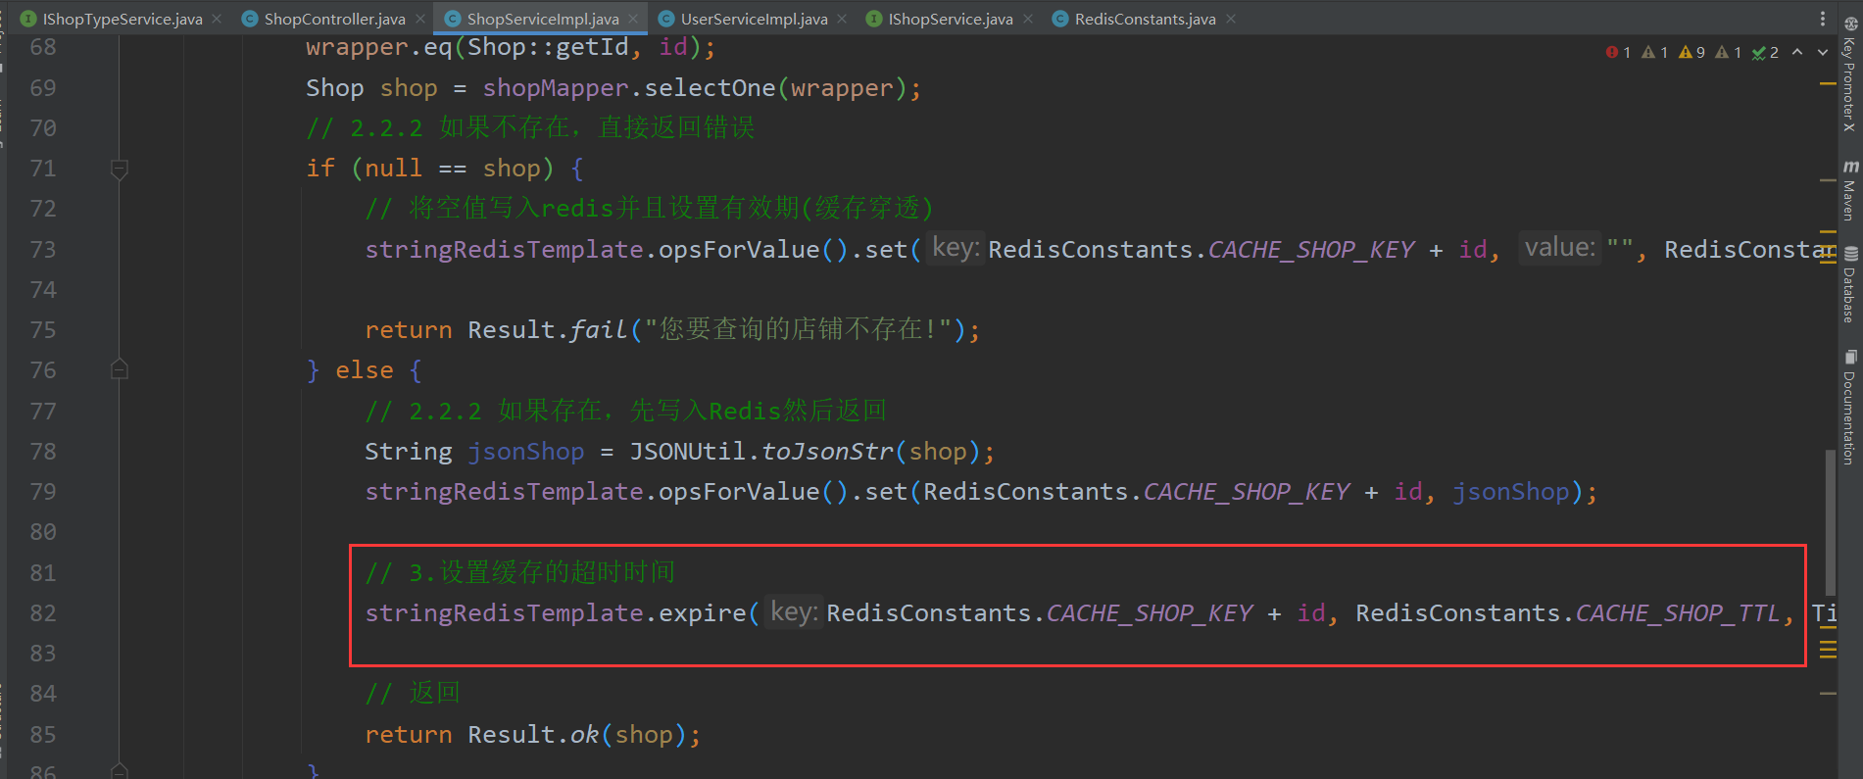This screenshot has width=1863, height=779.
Task: Close the ShopServiceImpl.java tab
Action: [x=633, y=19]
